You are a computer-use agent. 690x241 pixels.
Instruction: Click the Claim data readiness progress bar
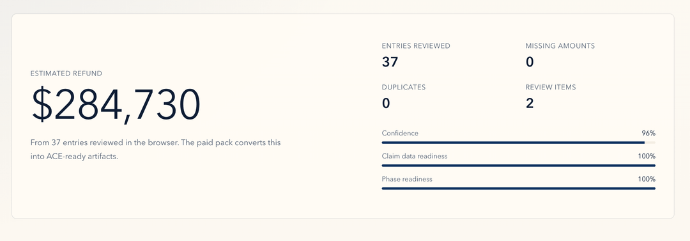coord(518,166)
